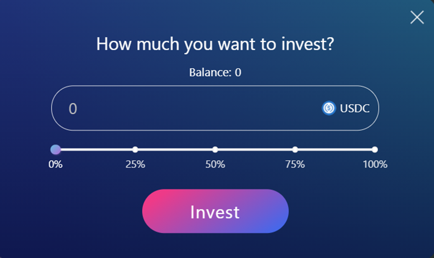
Task: Click the 100% label under slider
Action: 375,164
